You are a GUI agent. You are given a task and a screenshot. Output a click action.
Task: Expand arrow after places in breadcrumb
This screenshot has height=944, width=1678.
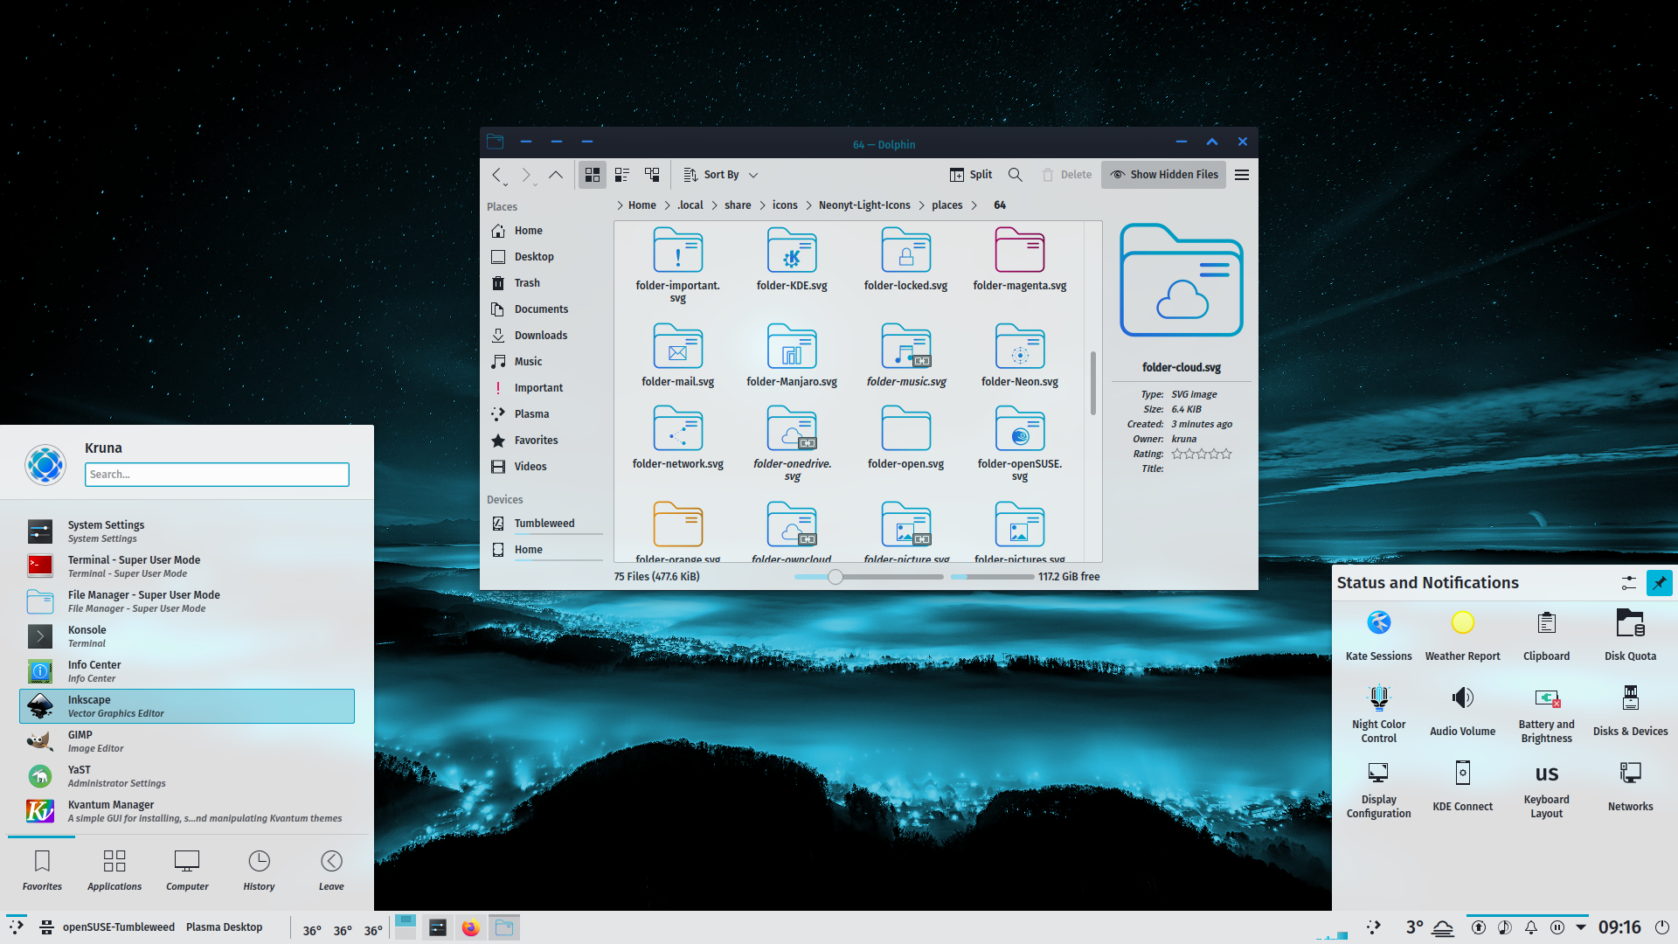pyautogui.click(x=974, y=205)
